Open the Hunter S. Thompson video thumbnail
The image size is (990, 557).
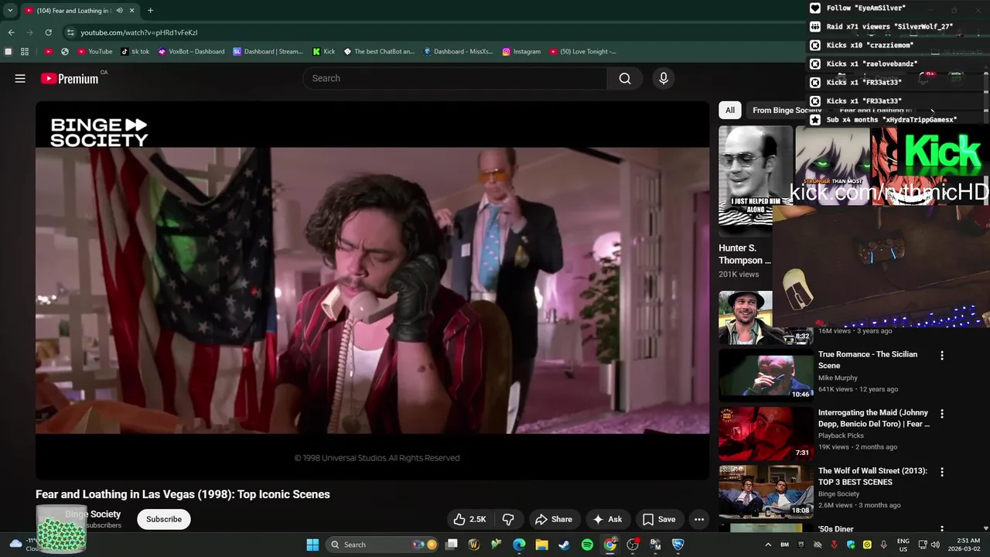[745, 180]
